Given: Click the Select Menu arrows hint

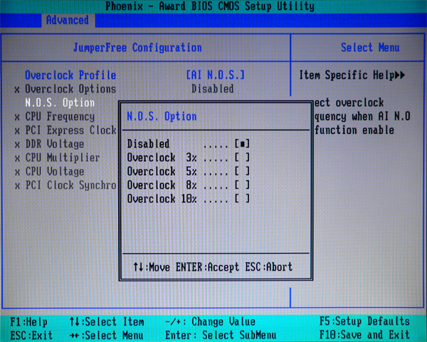Looking at the screenshot, I should pyautogui.click(x=107, y=335).
